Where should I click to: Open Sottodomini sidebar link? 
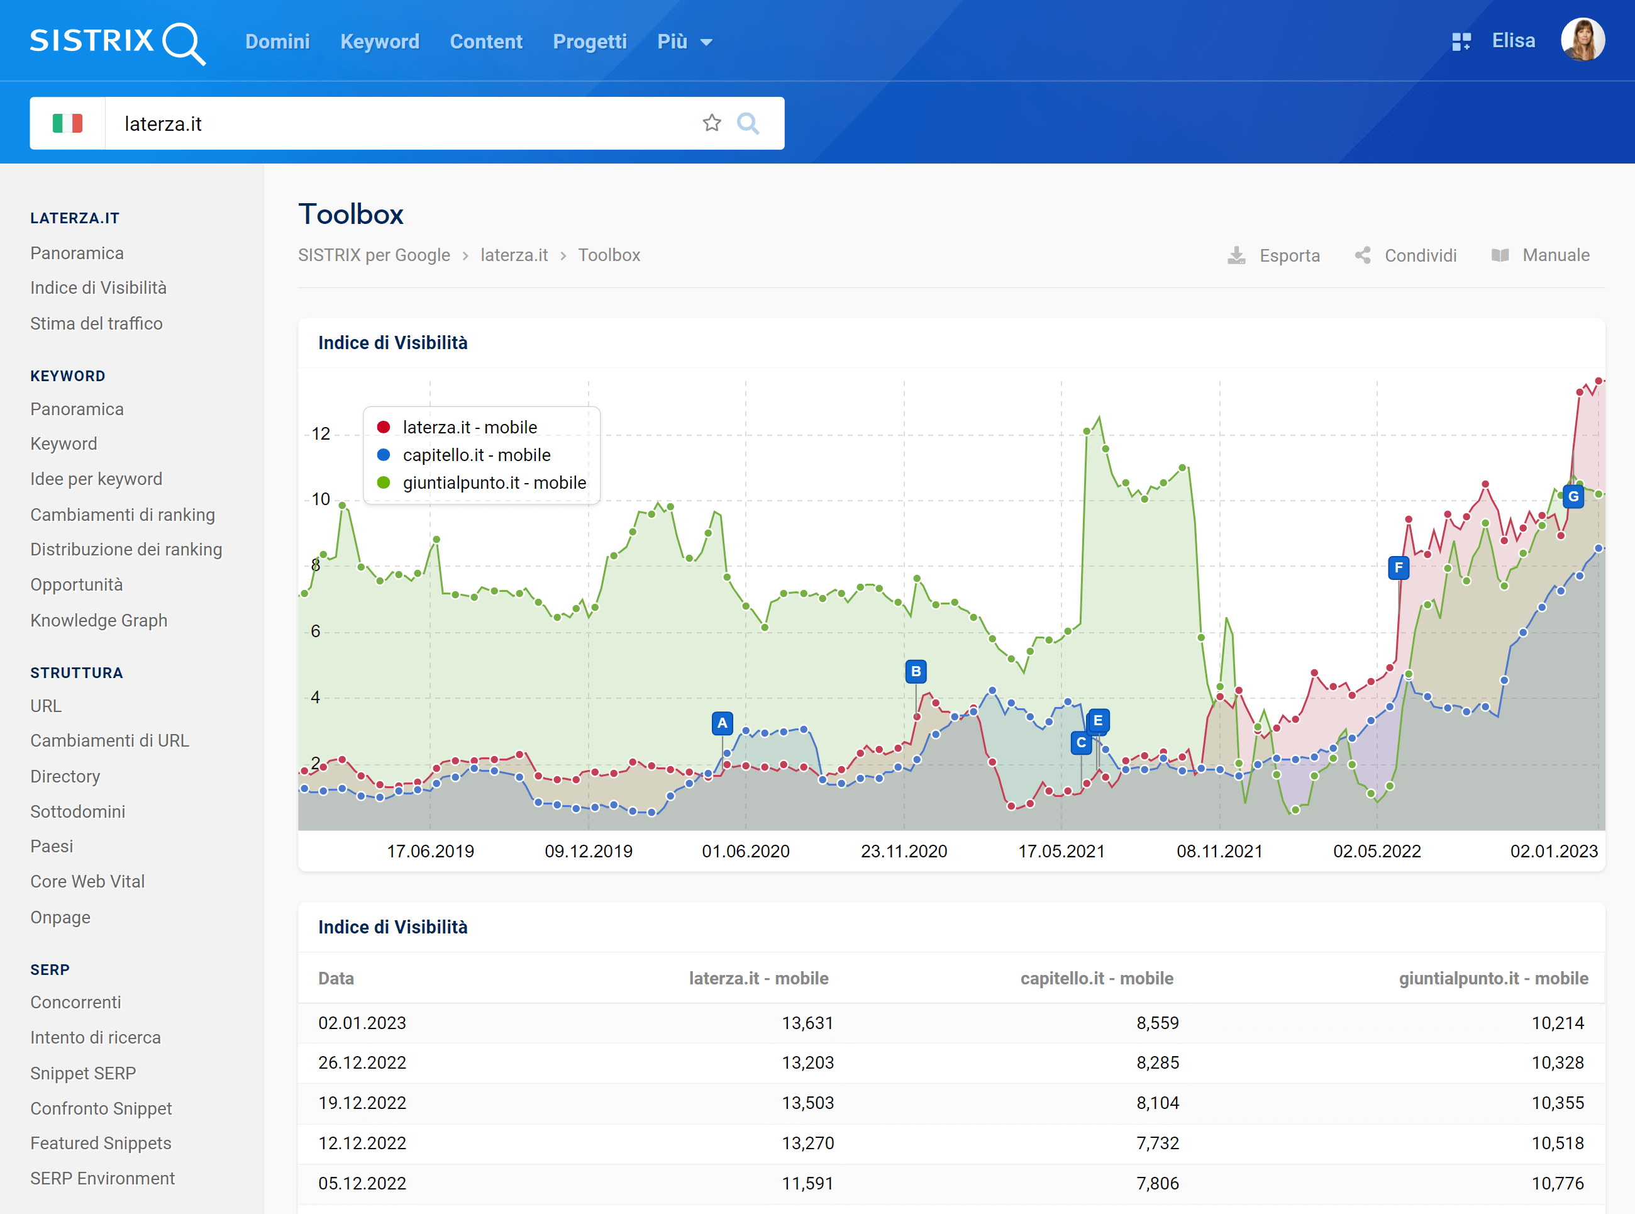tap(78, 811)
